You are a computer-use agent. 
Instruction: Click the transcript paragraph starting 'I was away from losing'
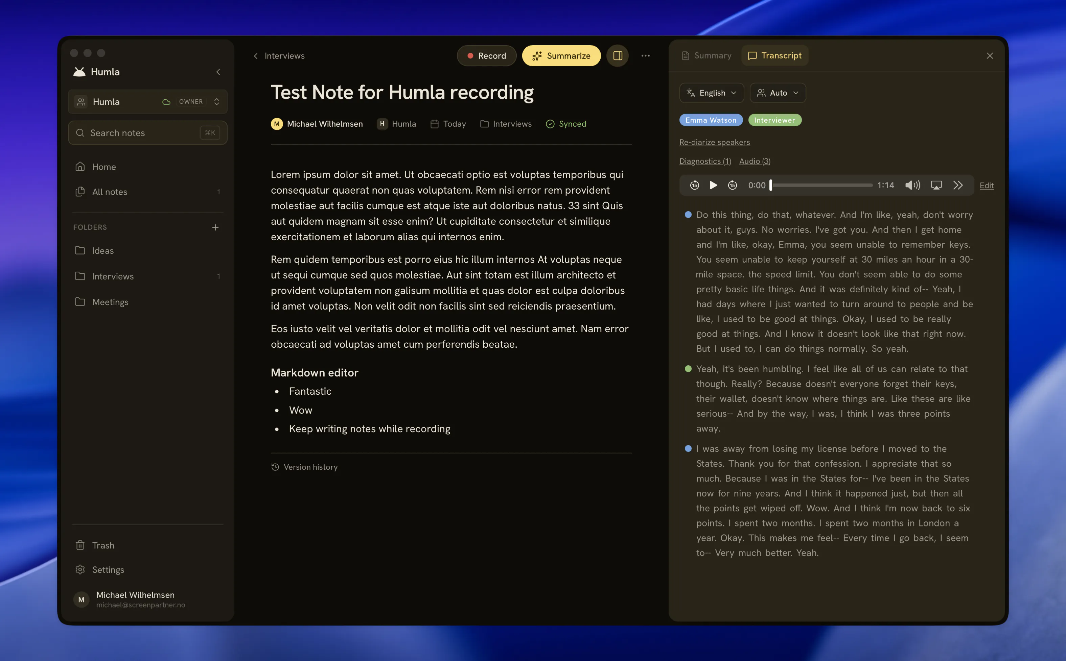(x=833, y=500)
